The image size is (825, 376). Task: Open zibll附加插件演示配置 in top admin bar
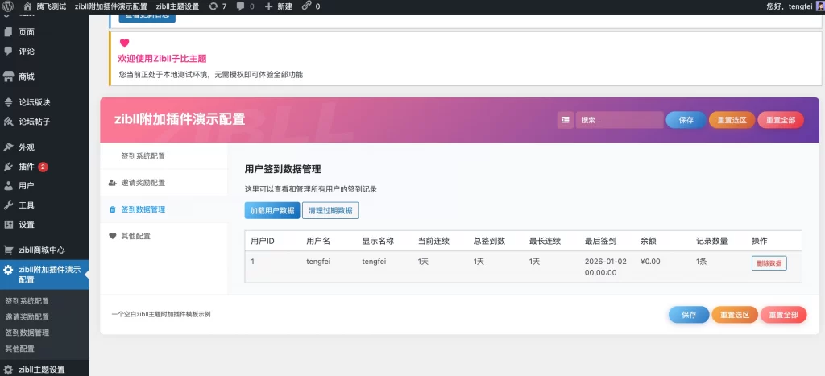point(111,6)
